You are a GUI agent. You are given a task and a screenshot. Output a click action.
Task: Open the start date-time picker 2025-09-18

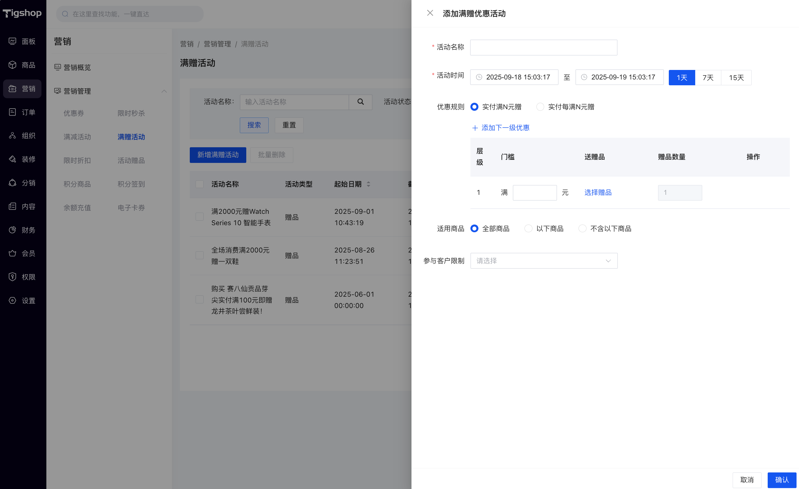pos(514,77)
